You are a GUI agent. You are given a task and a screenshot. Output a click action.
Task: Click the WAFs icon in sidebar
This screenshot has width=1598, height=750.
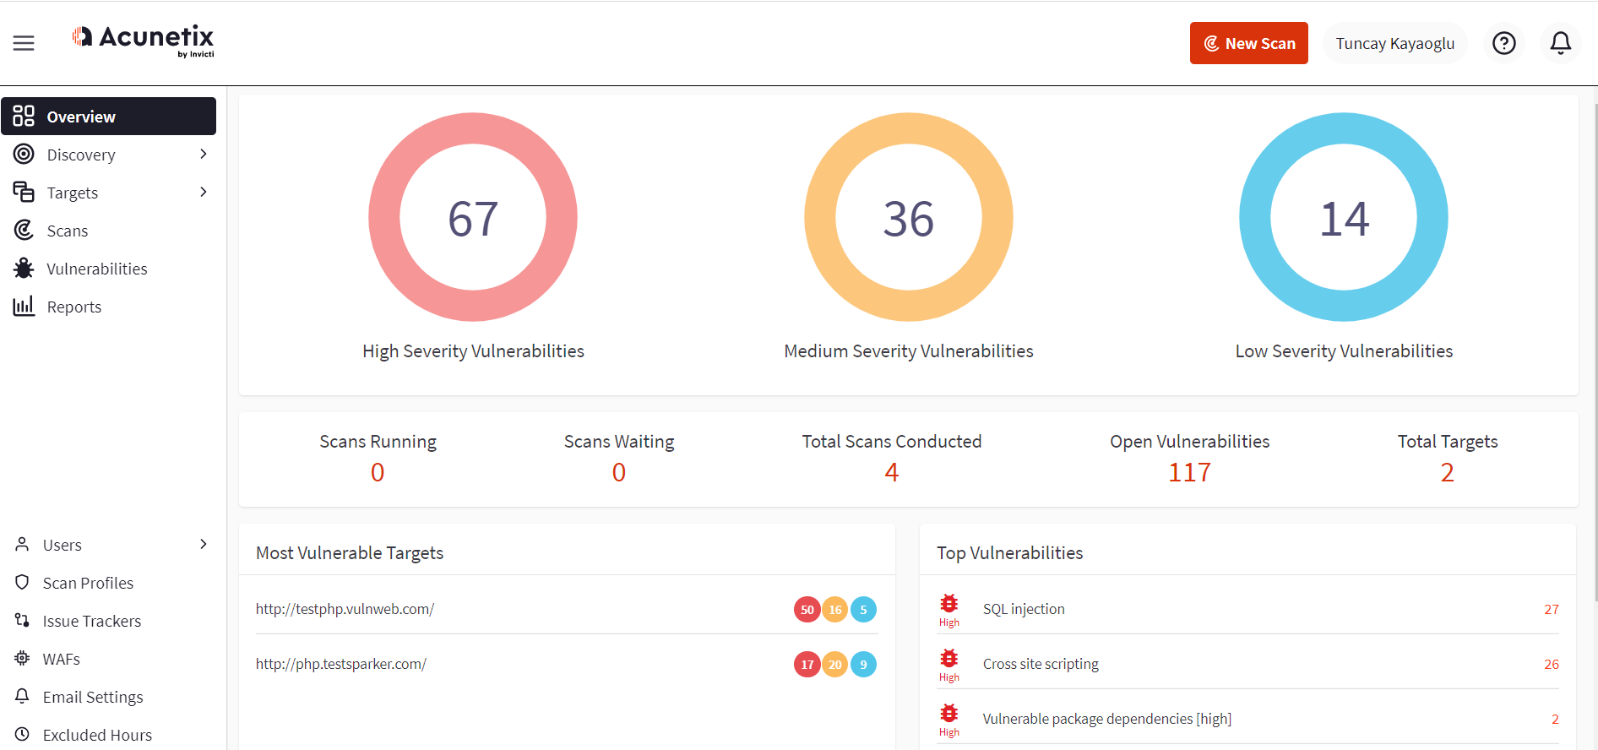(23, 659)
